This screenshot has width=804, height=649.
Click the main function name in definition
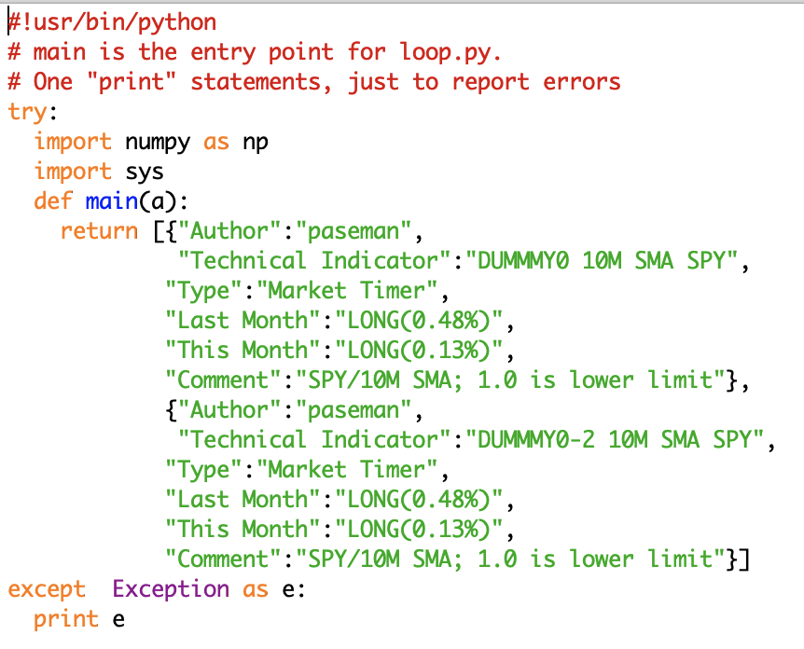click(111, 201)
